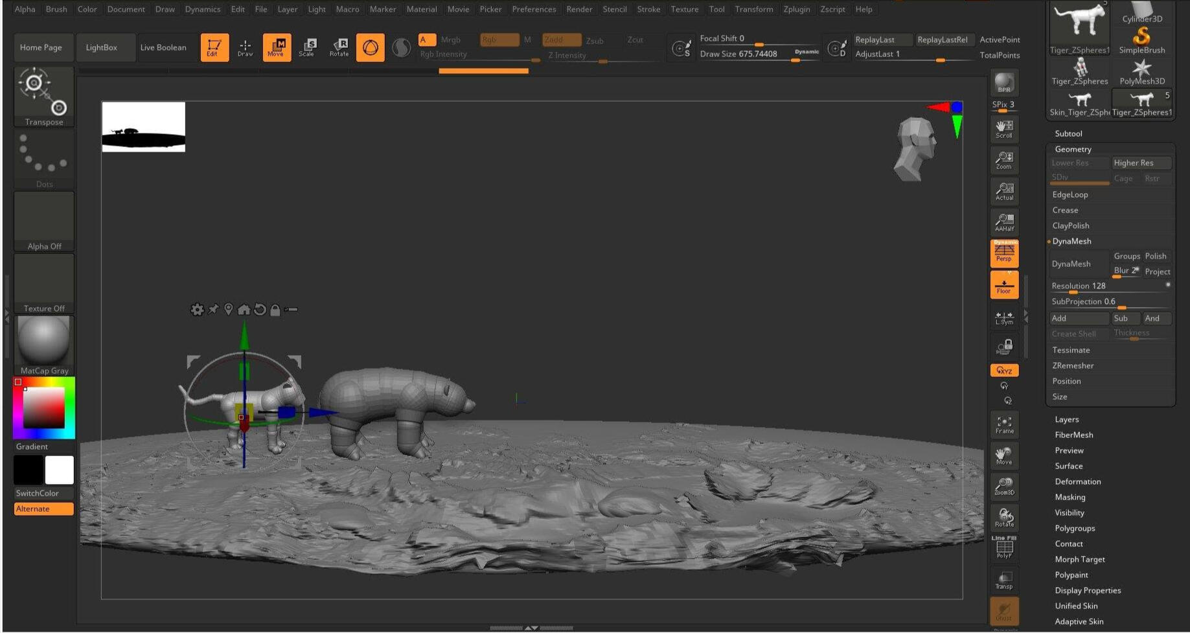Toggle XYZ rotation mode
This screenshot has width=1190, height=633.
(x=1004, y=371)
